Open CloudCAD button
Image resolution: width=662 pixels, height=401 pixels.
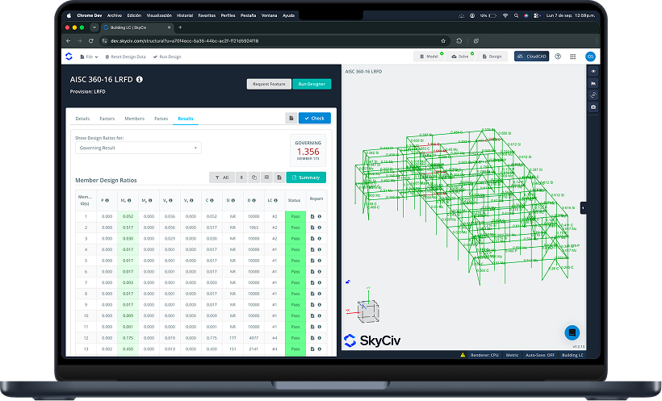531,56
